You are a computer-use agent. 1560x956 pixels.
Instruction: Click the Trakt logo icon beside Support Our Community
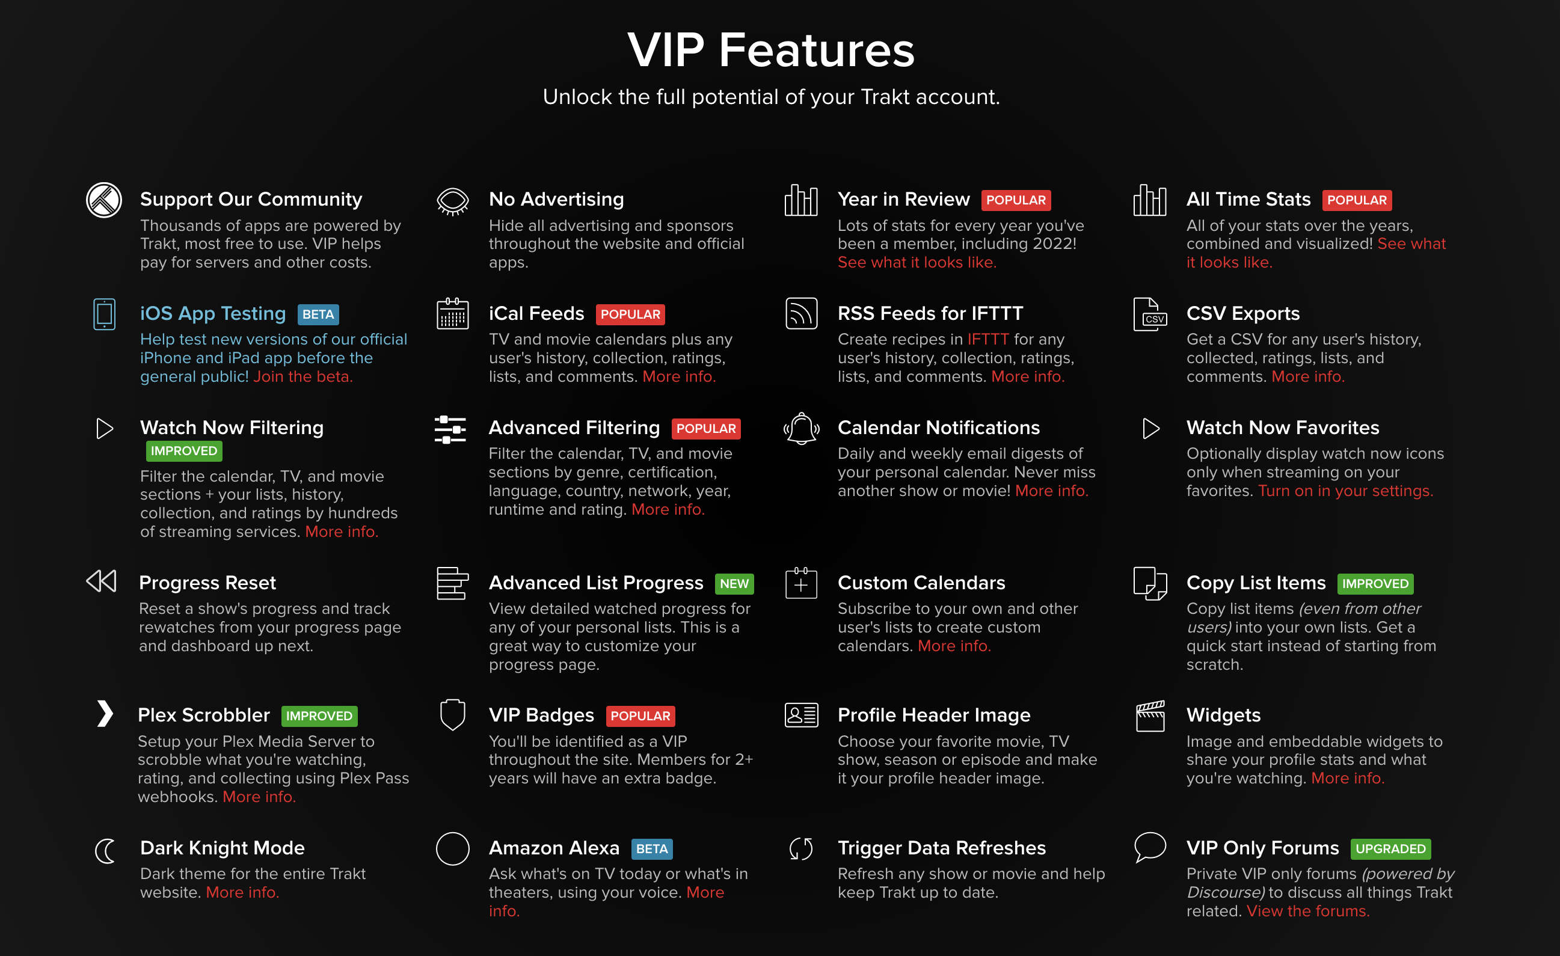104,200
